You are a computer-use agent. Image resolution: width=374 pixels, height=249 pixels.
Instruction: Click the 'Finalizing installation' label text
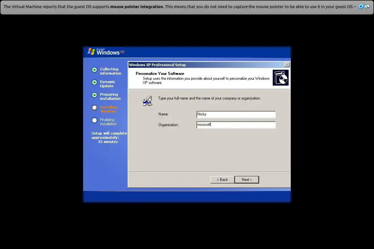click(x=108, y=122)
